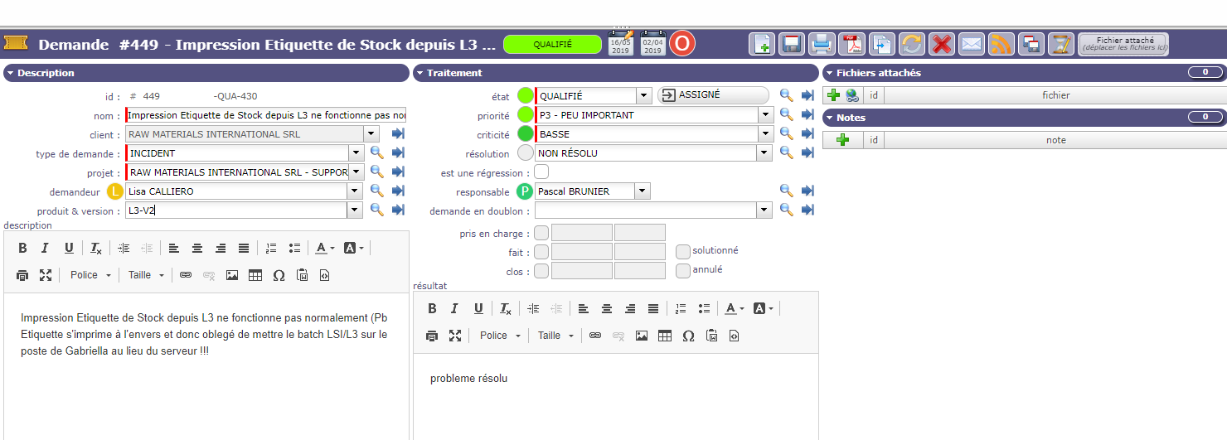This screenshot has width=1227, height=440.
Task: Open text color picker in résultat editor
Action: (x=734, y=308)
